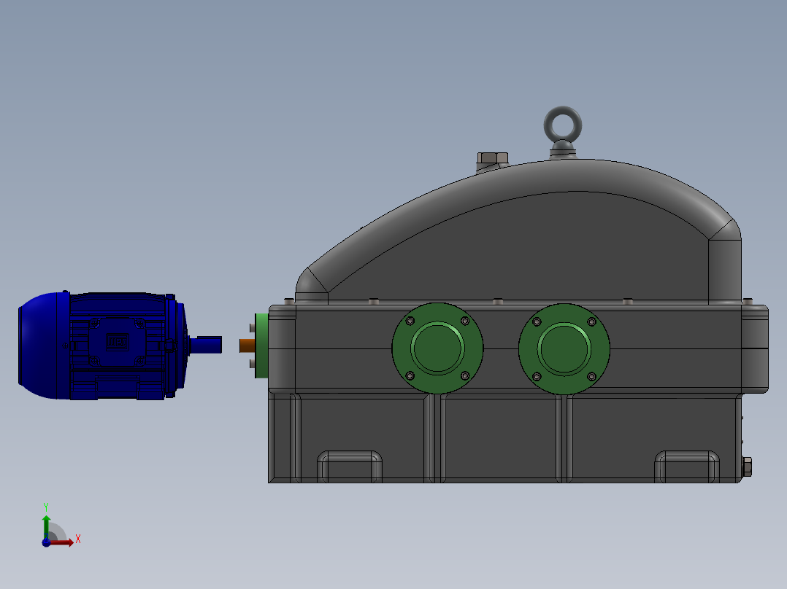Select the drain plug at gearbox lower right
This screenshot has width=787, height=589.
click(x=746, y=467)
